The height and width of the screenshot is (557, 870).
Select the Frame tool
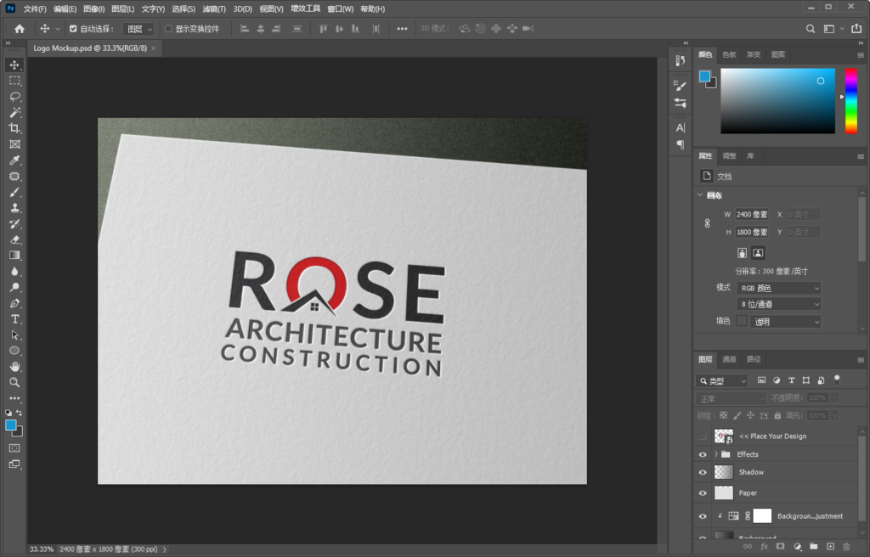pos(14,144)
